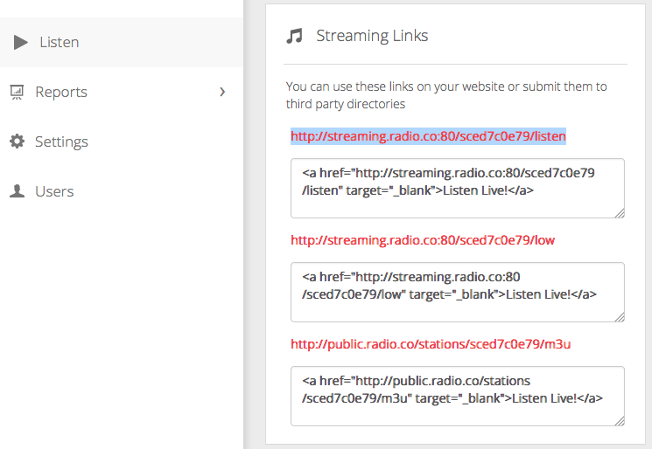Click resize handle of the m3u textarea
This screenshot has height=449, width=652.
coord(620,420)
